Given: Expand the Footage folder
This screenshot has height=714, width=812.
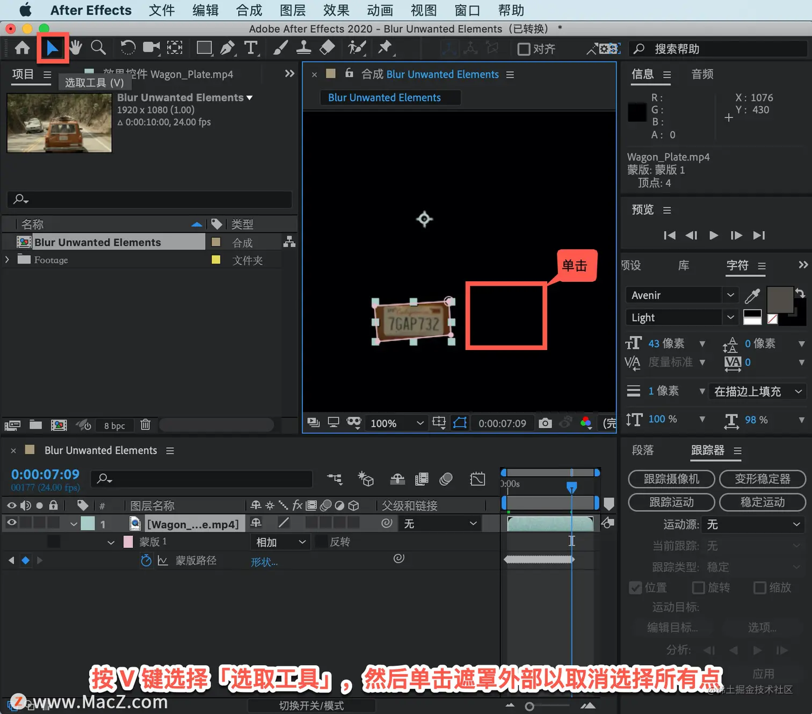Looking at the screenshot, I should pyautogui.click(x=7, y=260).
